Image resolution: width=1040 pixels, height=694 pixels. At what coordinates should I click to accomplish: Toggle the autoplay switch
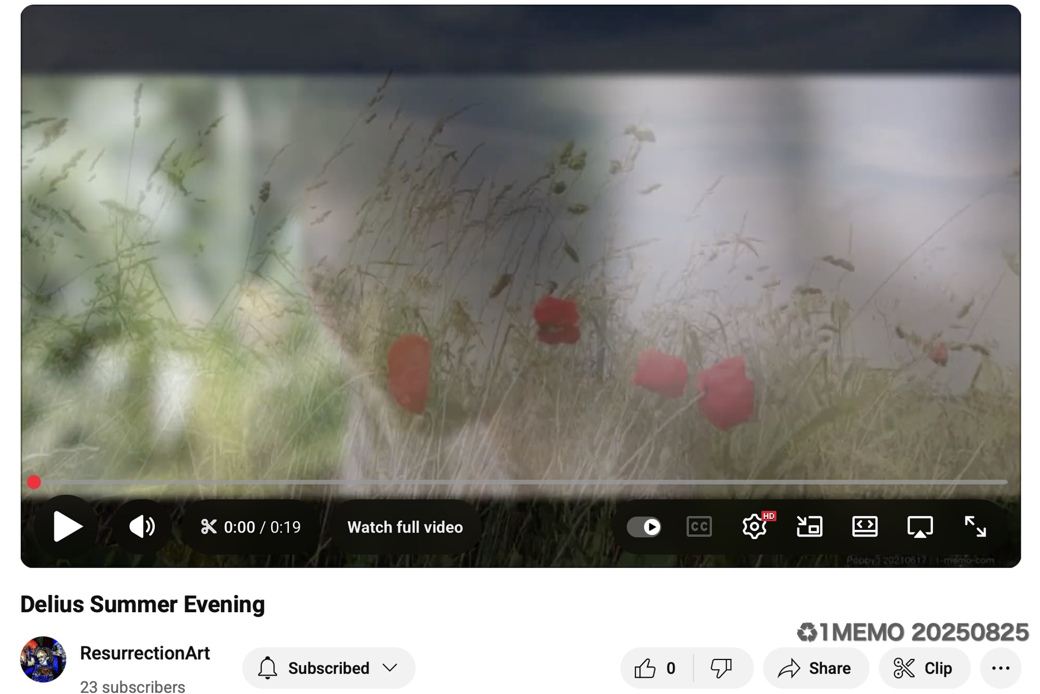click(x=644, y=527)
